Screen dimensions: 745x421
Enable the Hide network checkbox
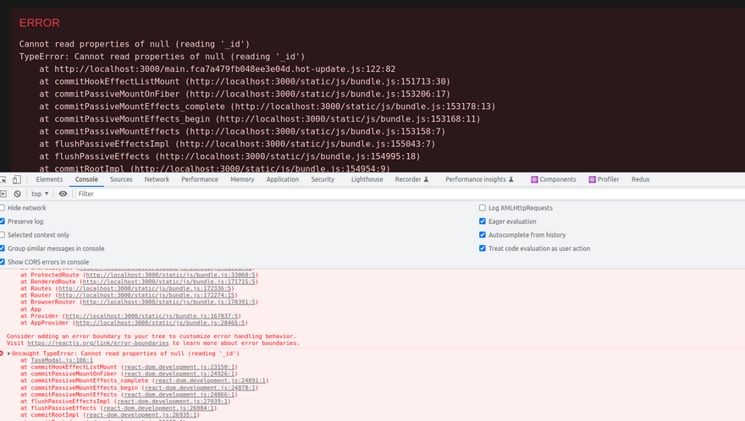click(x=3, y=208)
